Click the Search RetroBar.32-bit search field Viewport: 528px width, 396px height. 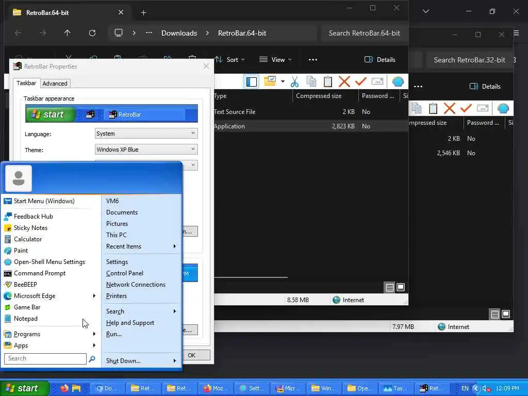coord(469,60)
